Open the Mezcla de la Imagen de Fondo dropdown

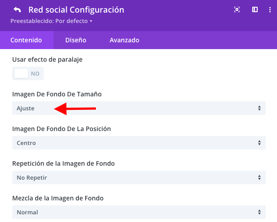[139, 212]
